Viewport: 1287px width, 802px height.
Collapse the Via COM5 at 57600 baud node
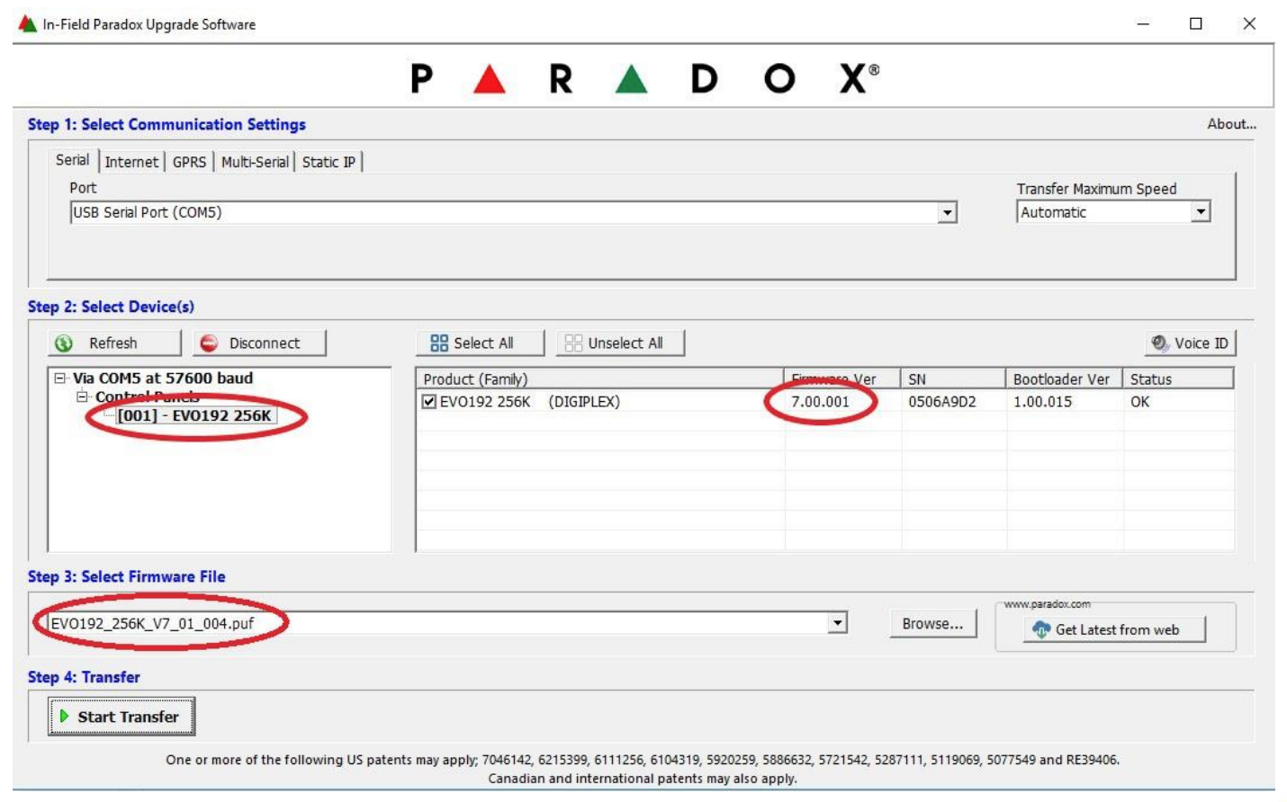(x=60, y=379)
